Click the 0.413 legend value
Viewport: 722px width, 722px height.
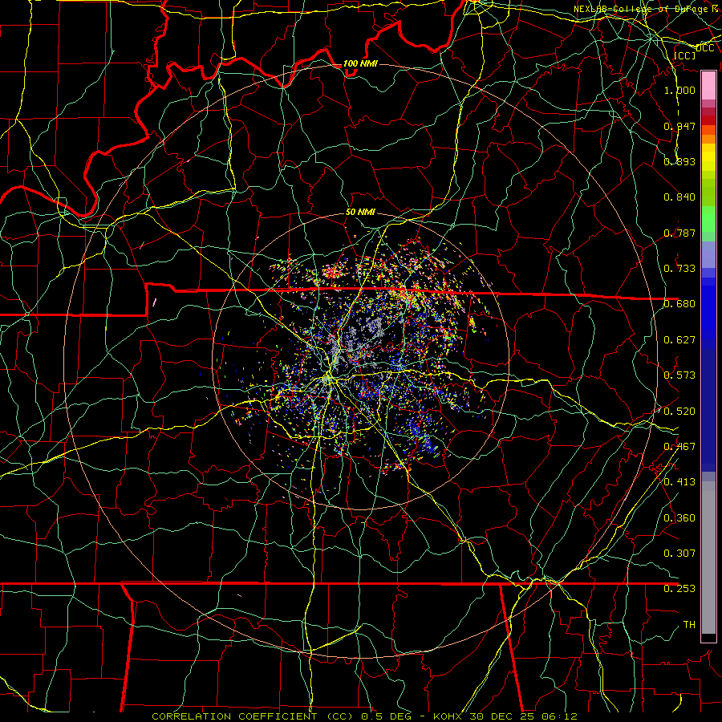pos(679,481)
